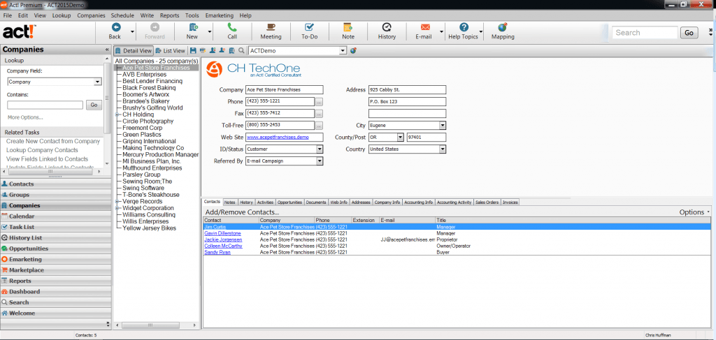Click the Go button beside Search
Viewport: 716px width, 340px height.
(x=689, y=33)
